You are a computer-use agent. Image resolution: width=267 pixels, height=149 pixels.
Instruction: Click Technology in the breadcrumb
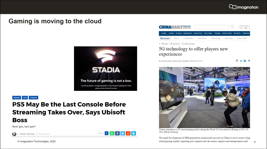(x=188, y=44)
